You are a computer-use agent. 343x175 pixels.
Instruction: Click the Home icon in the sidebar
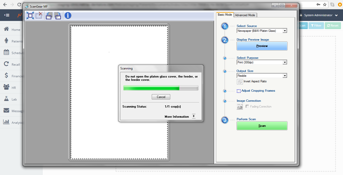pyautogui.click(x=7, y=29)
